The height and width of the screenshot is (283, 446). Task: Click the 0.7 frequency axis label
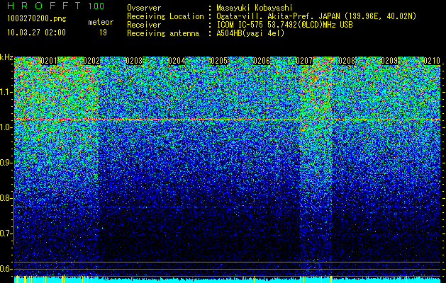(x=6, y=233)
